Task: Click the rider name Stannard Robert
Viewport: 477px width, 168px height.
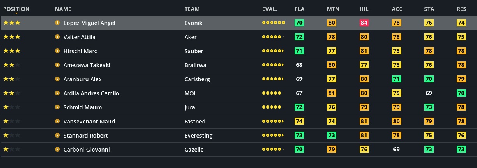Action: pyautogui.click(x=85, y=136)
